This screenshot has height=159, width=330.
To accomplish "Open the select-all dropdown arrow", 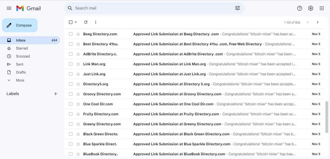I will [76, 22].
